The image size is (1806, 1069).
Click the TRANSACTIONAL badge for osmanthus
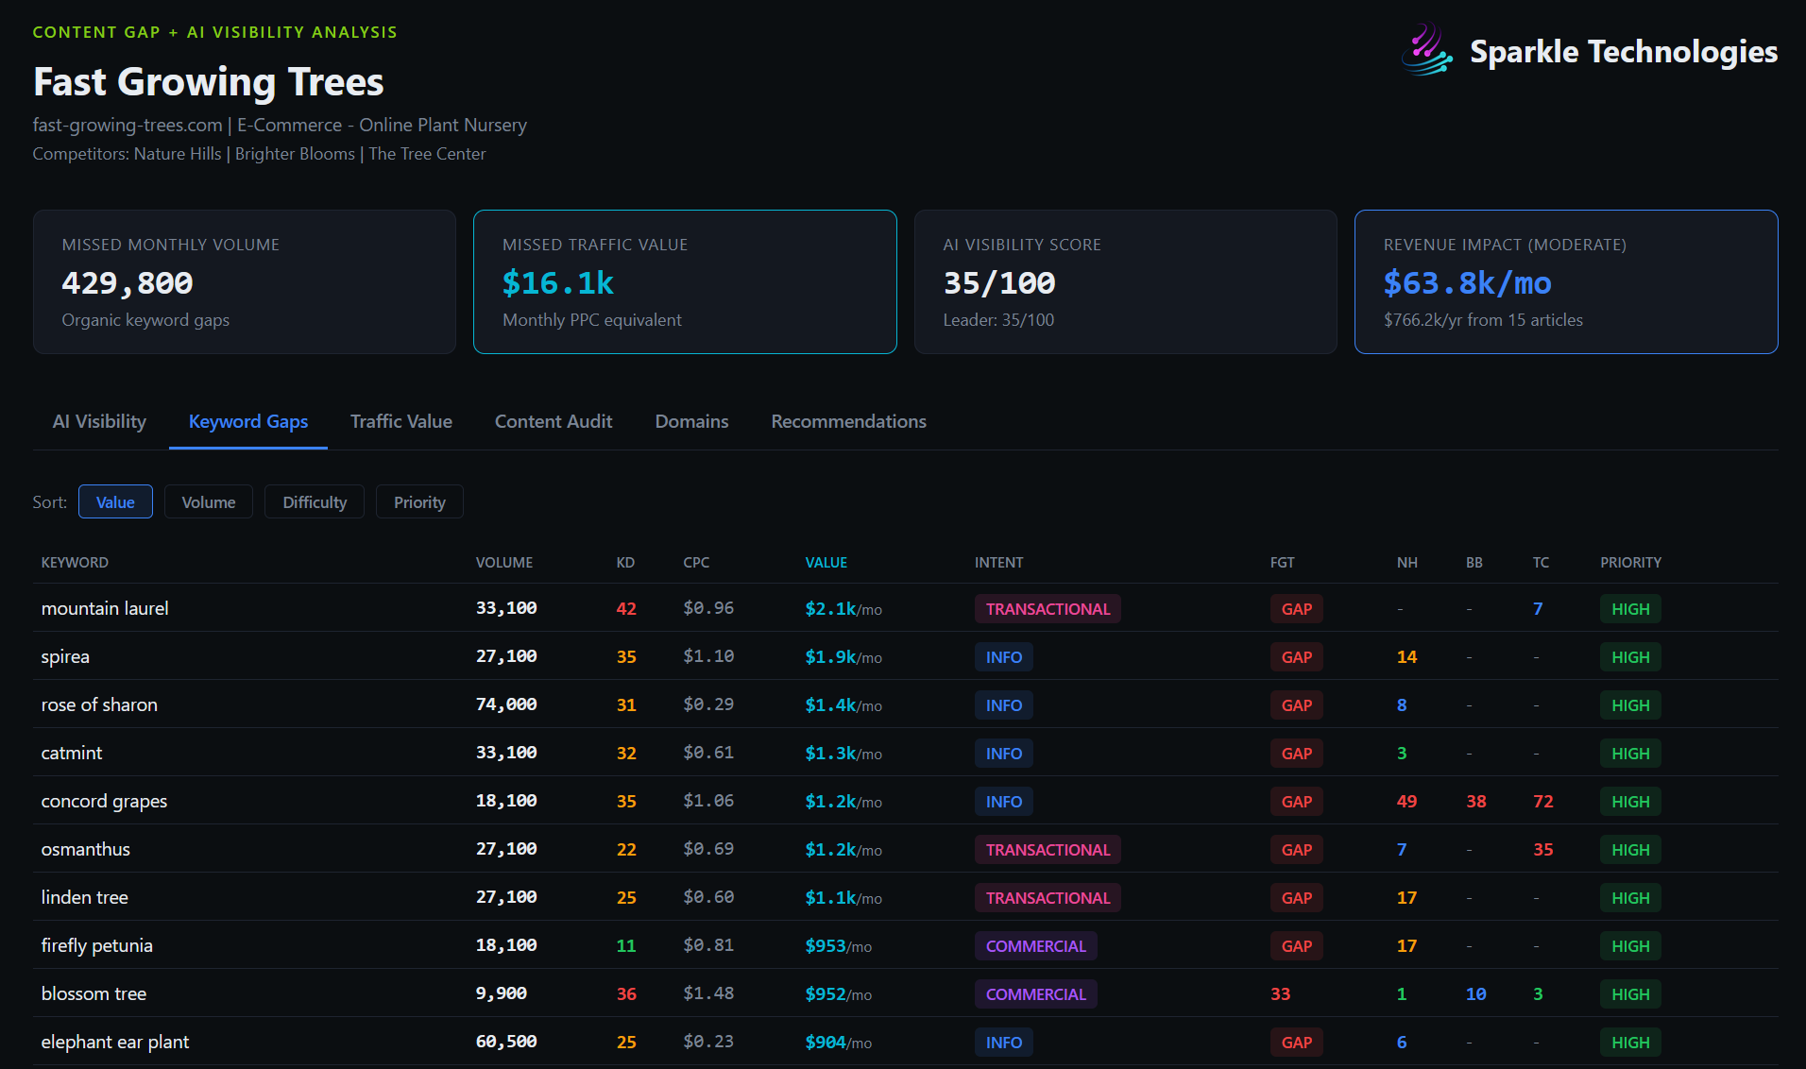point(1048,850)
